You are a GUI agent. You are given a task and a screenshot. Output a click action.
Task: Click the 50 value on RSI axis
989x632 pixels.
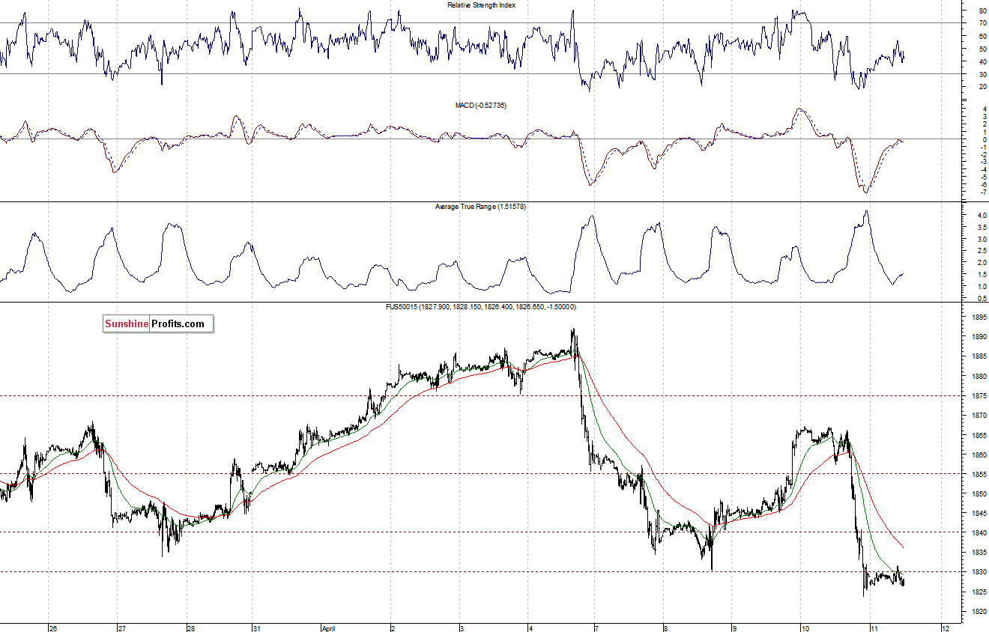(x=982, y=49)
